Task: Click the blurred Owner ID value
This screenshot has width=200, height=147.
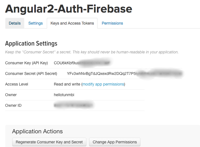Action: click(x=74, y=105)
